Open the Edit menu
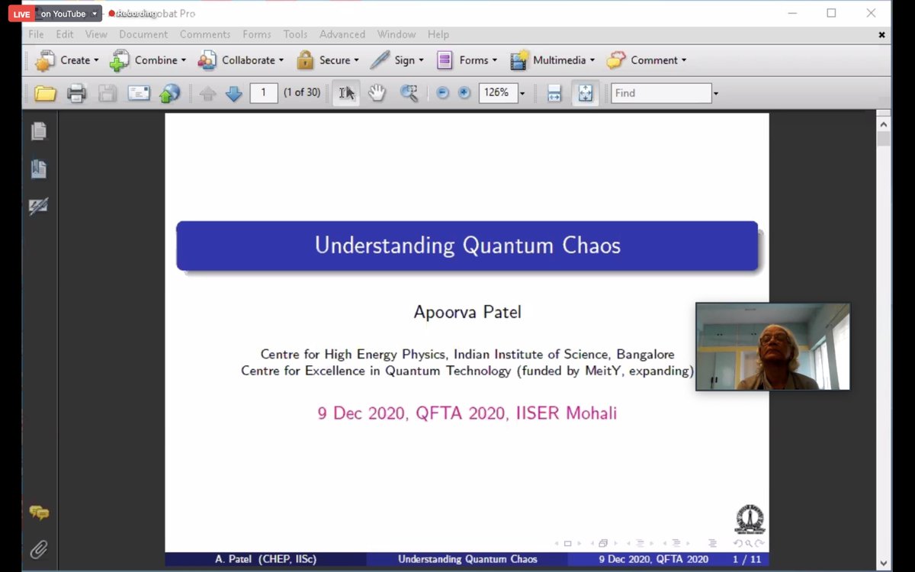 coord(65,34)
